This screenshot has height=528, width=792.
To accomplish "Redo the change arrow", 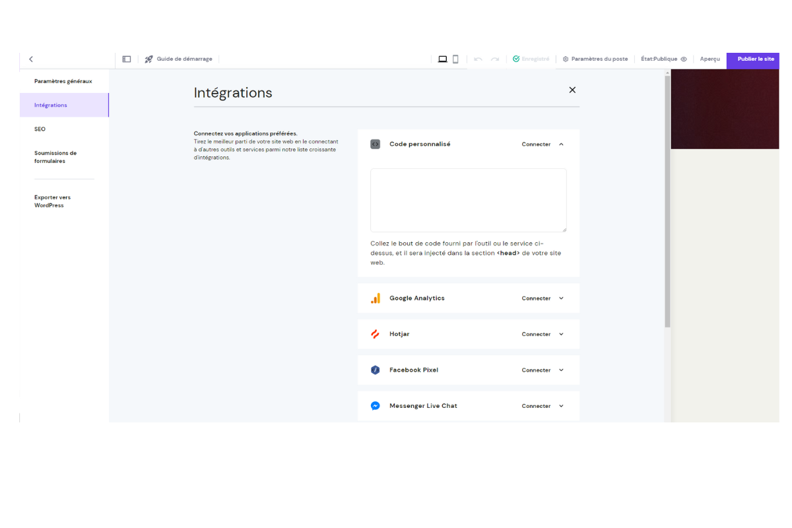I will pos(495,59).
